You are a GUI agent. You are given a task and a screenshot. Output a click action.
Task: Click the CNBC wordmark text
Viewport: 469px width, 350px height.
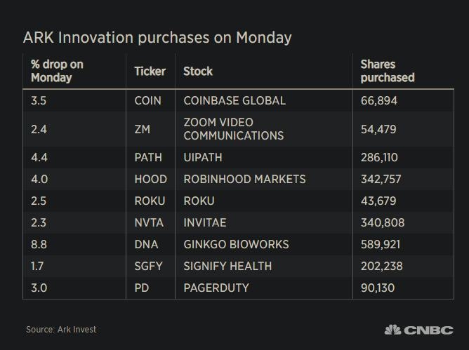pyautogui.click(x=428, y=330)
